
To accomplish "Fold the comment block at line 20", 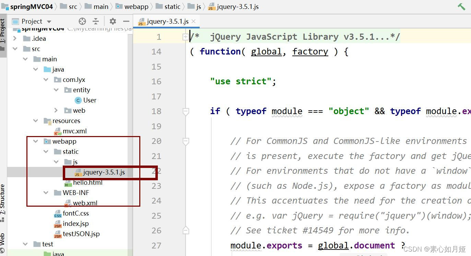I will pos(186,141).
